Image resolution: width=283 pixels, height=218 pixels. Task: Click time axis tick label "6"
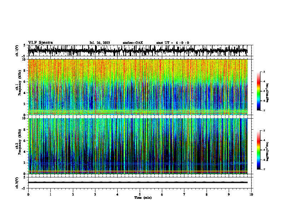pos(162,194)
